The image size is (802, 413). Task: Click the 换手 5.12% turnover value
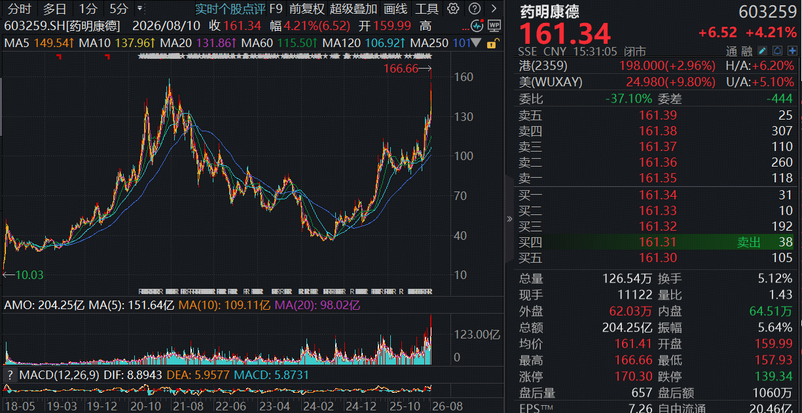point(775,279)
